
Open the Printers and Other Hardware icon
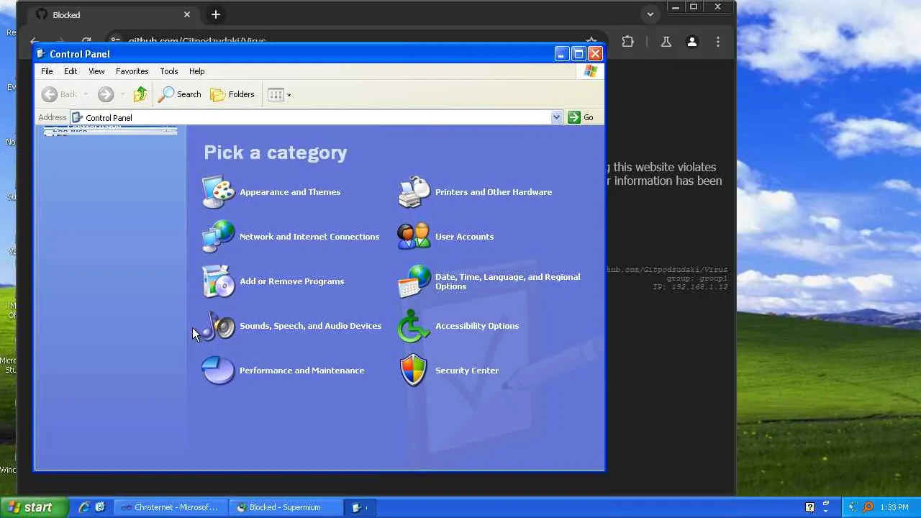(x=414, y=192)
